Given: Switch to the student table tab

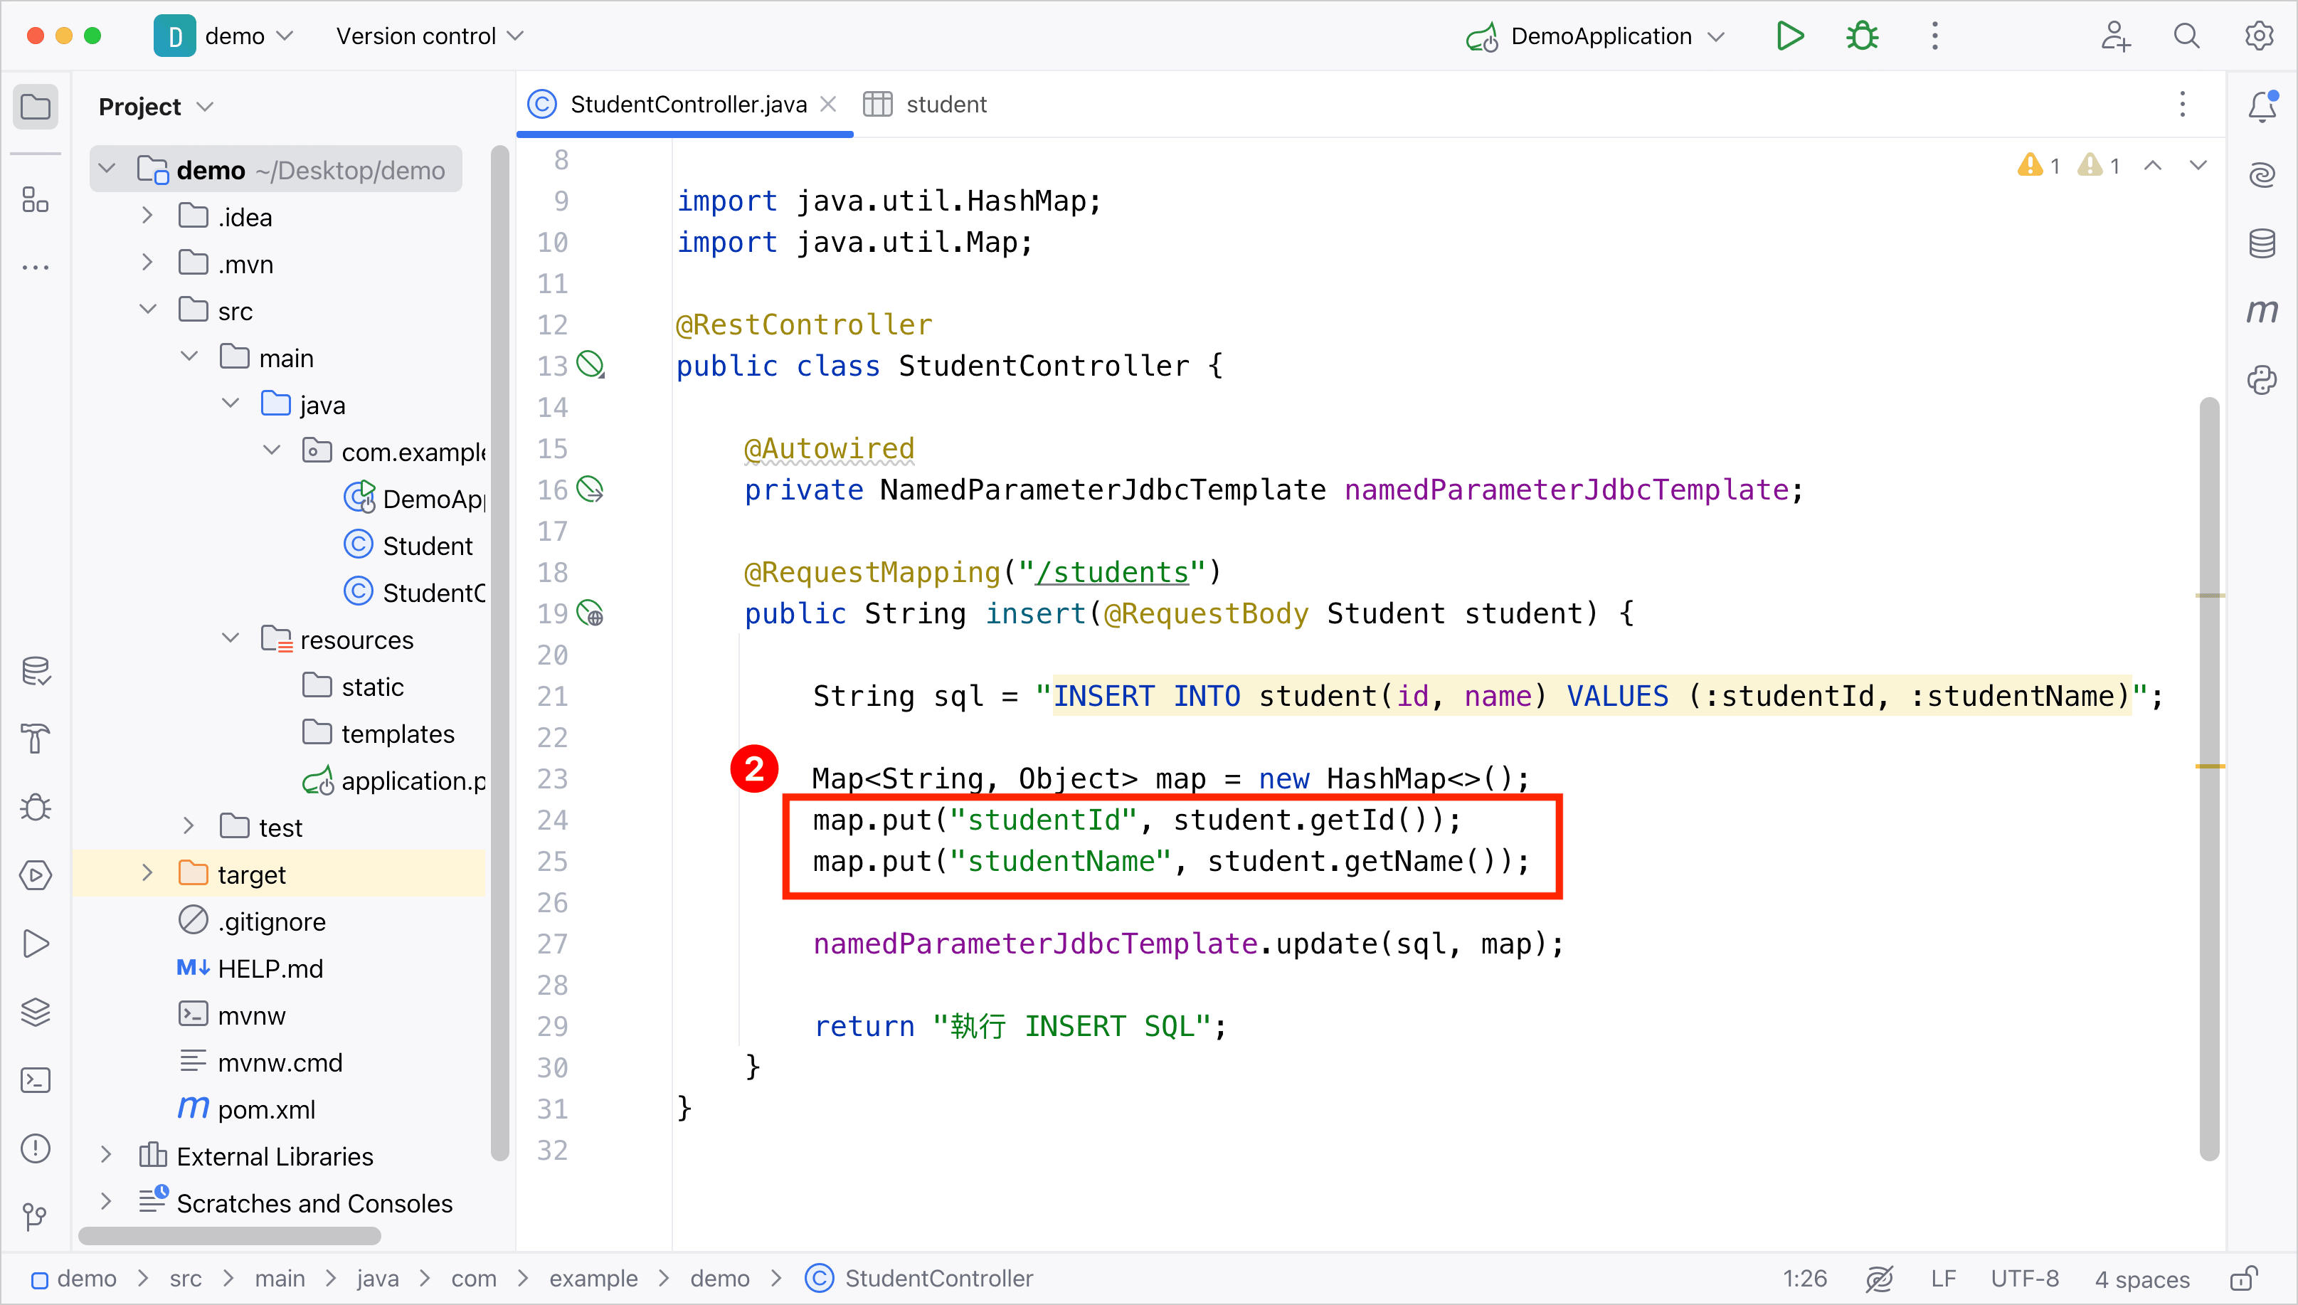Looking at the screenshot, I should 926,104.
